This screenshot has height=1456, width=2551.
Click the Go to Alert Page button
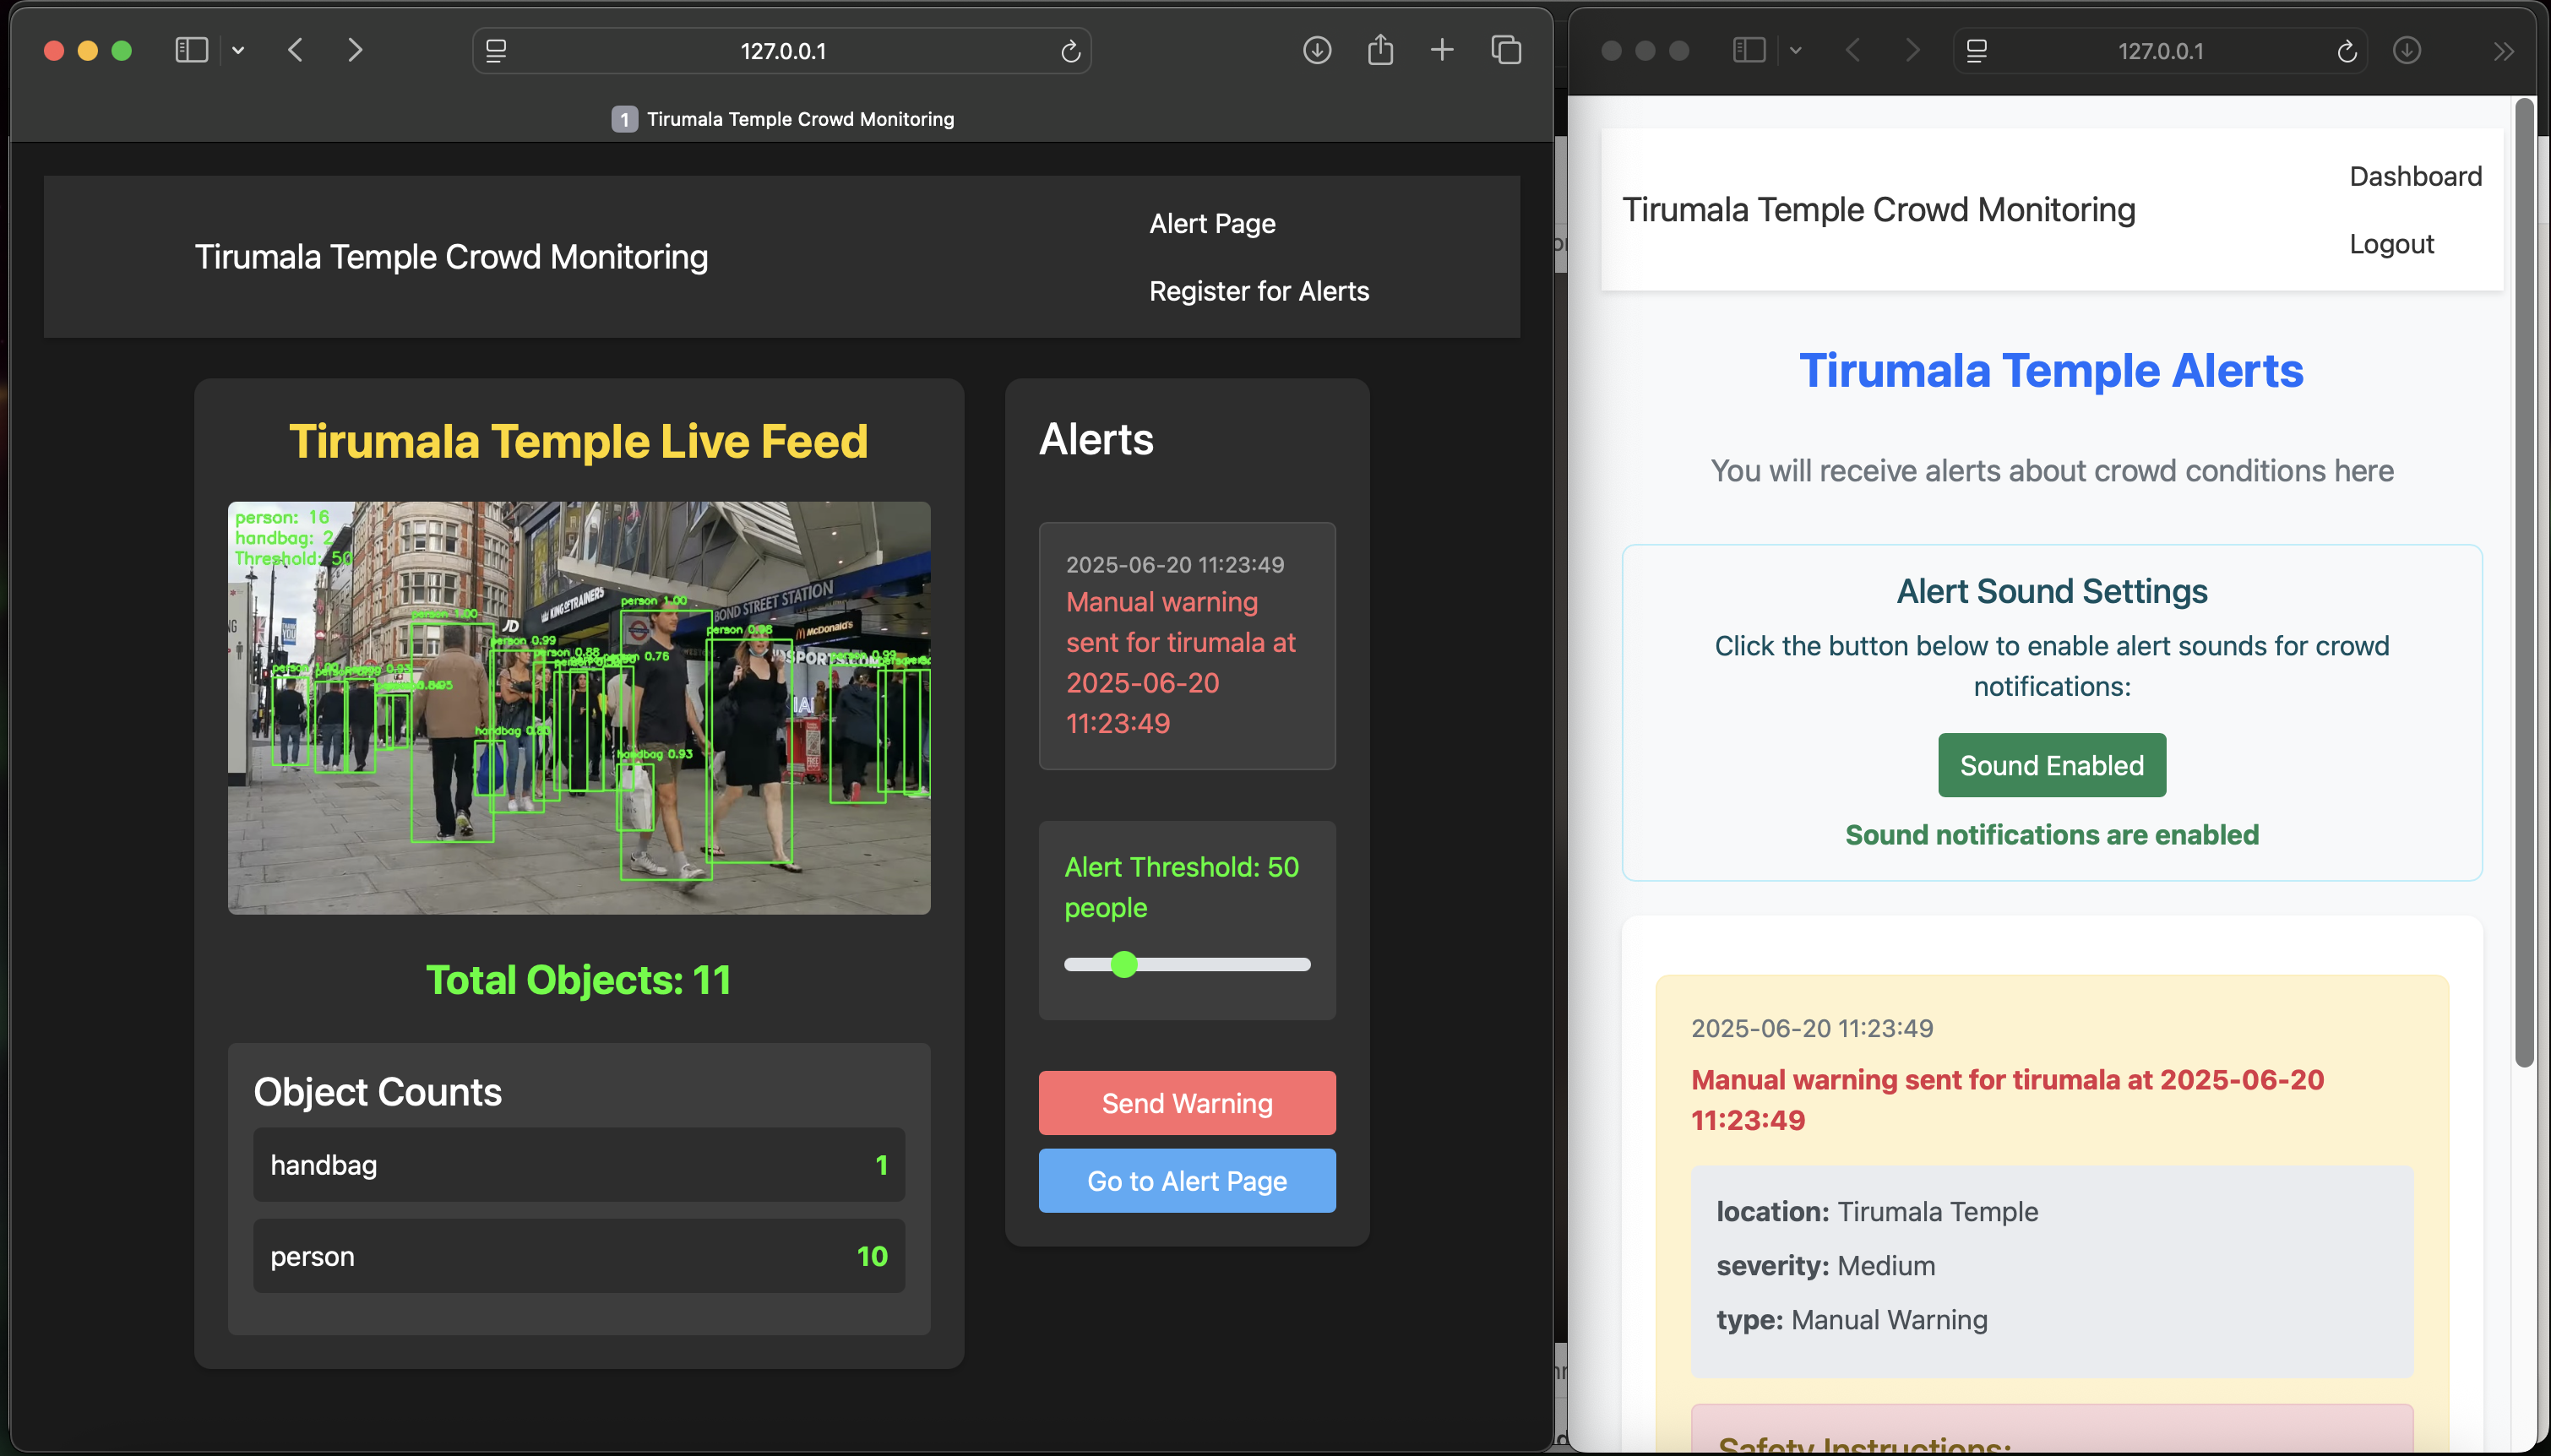pos(1186,1181)
